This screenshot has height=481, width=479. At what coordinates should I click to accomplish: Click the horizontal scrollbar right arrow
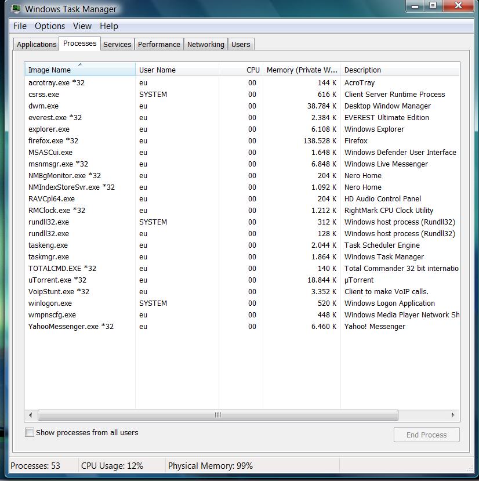pyautogui.click(x=453, y=415)
